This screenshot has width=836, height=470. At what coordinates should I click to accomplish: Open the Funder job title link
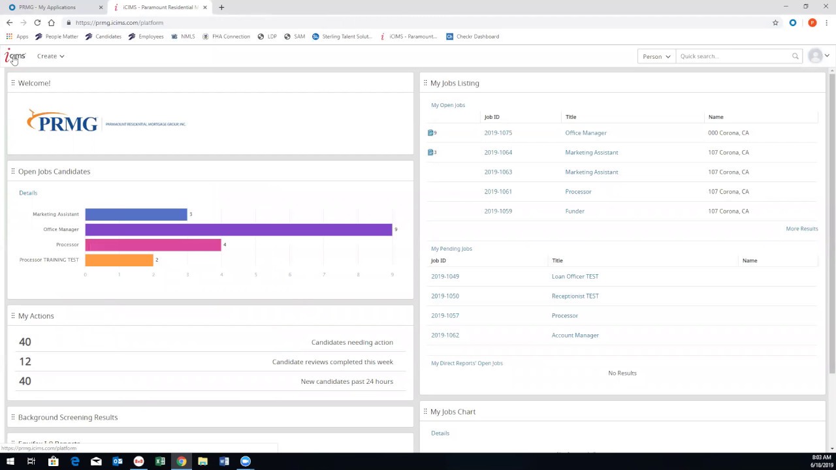(x=575, y=211)
